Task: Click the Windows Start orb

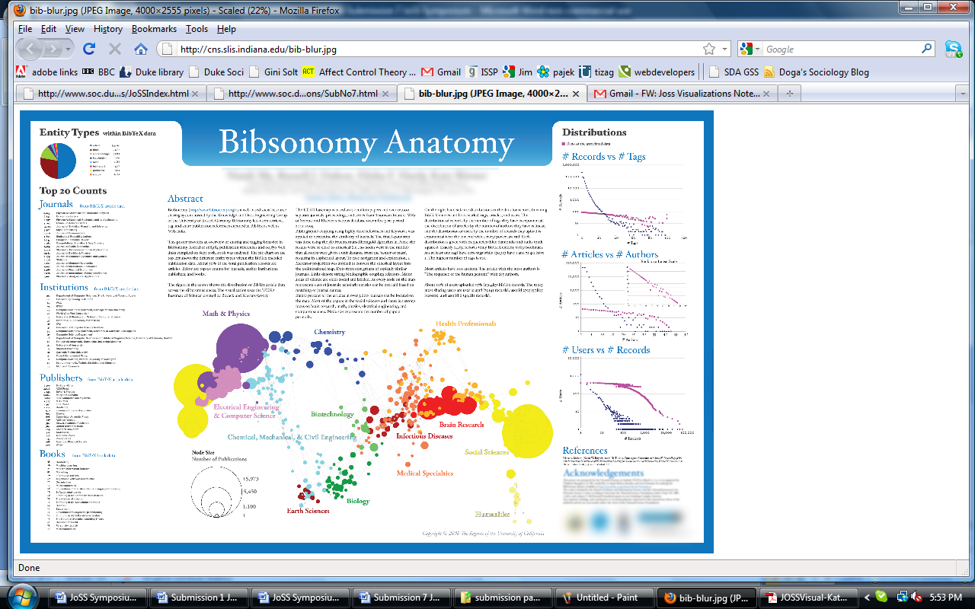Action: coord(24,596)
